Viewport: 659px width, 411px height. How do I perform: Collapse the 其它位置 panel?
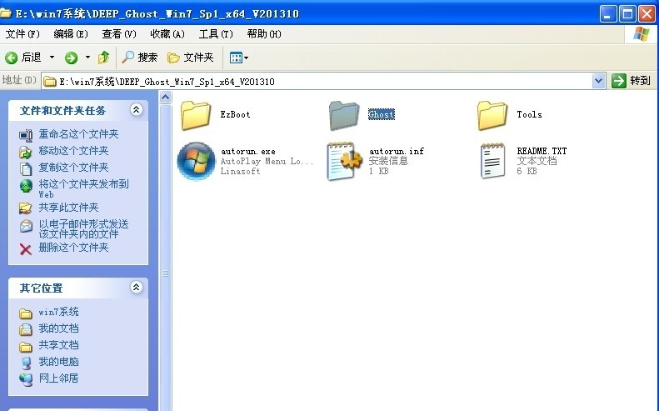[136, 288]
